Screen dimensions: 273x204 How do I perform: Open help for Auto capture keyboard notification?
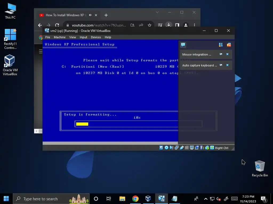coord(221,65)
